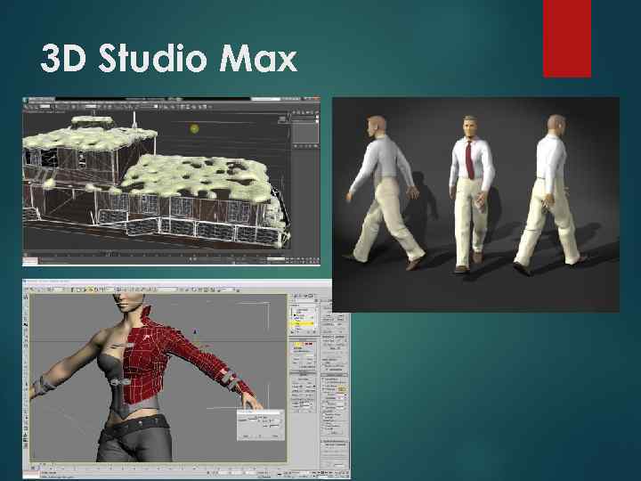
Task: Click the '3D Studio Max' slide title
Action: [x=169, y=58]
